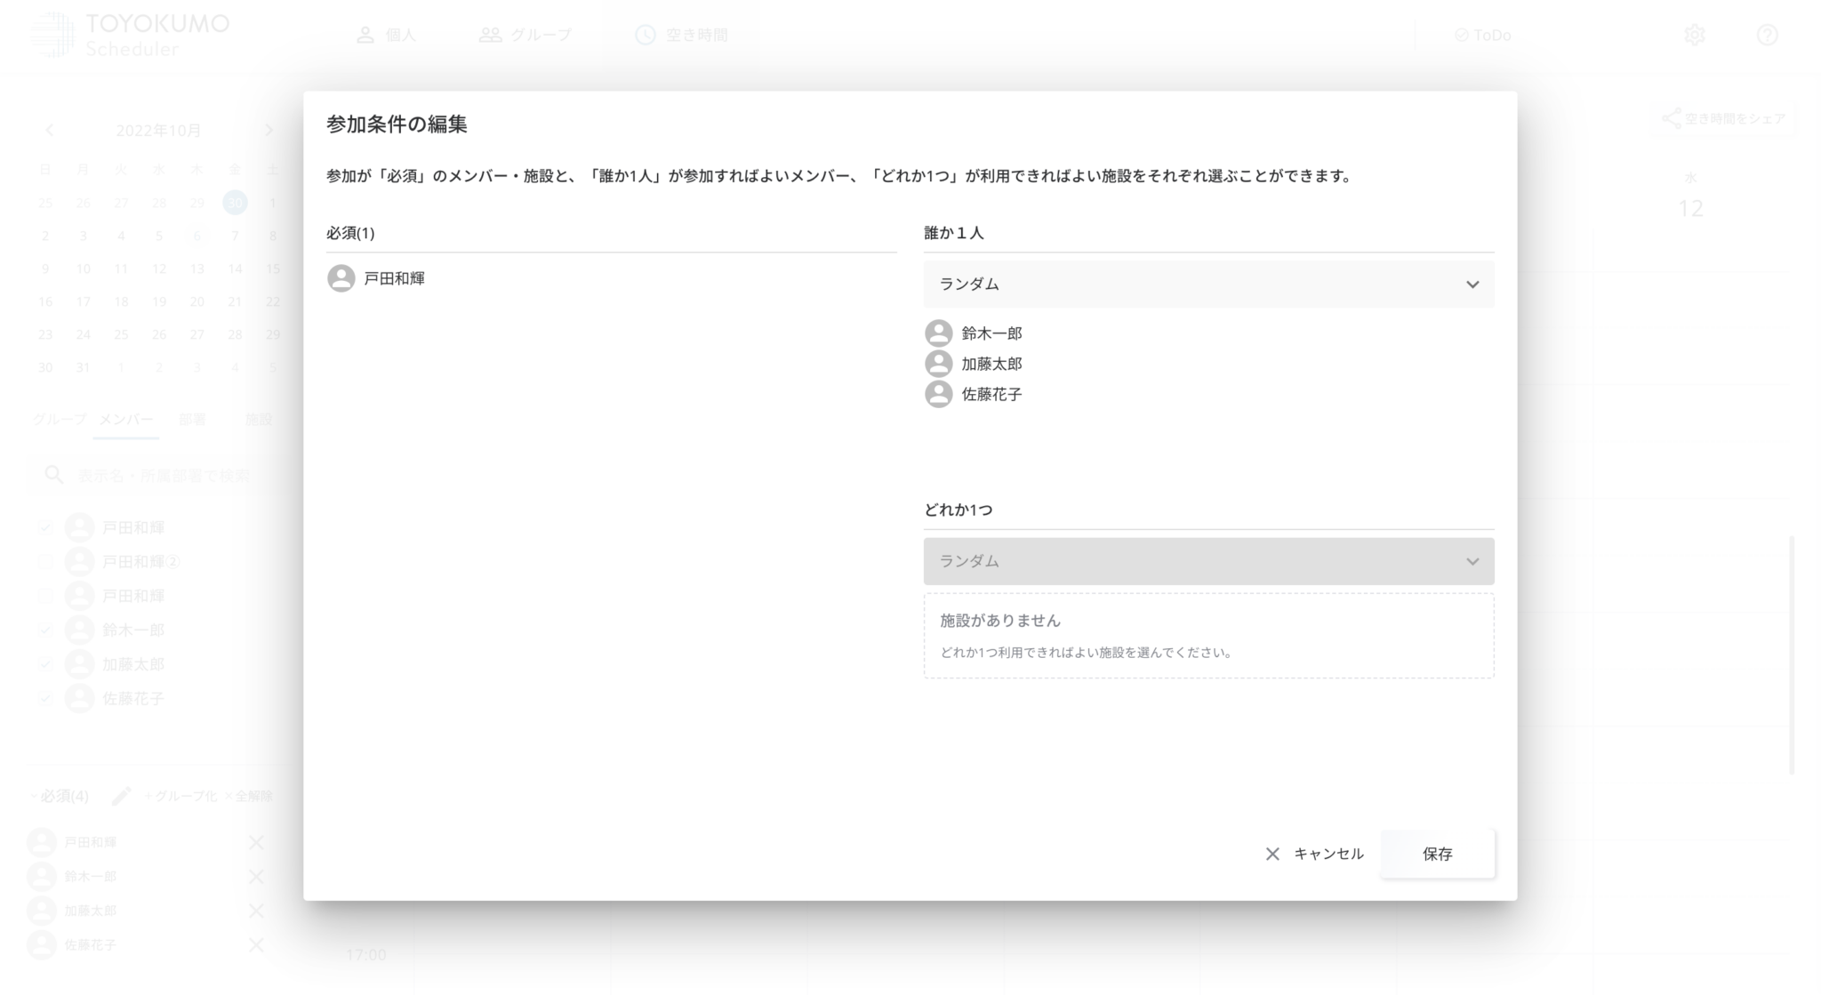1821x995 pixels.
Task: Click the 保存 button
Action: pos(1436,854)
